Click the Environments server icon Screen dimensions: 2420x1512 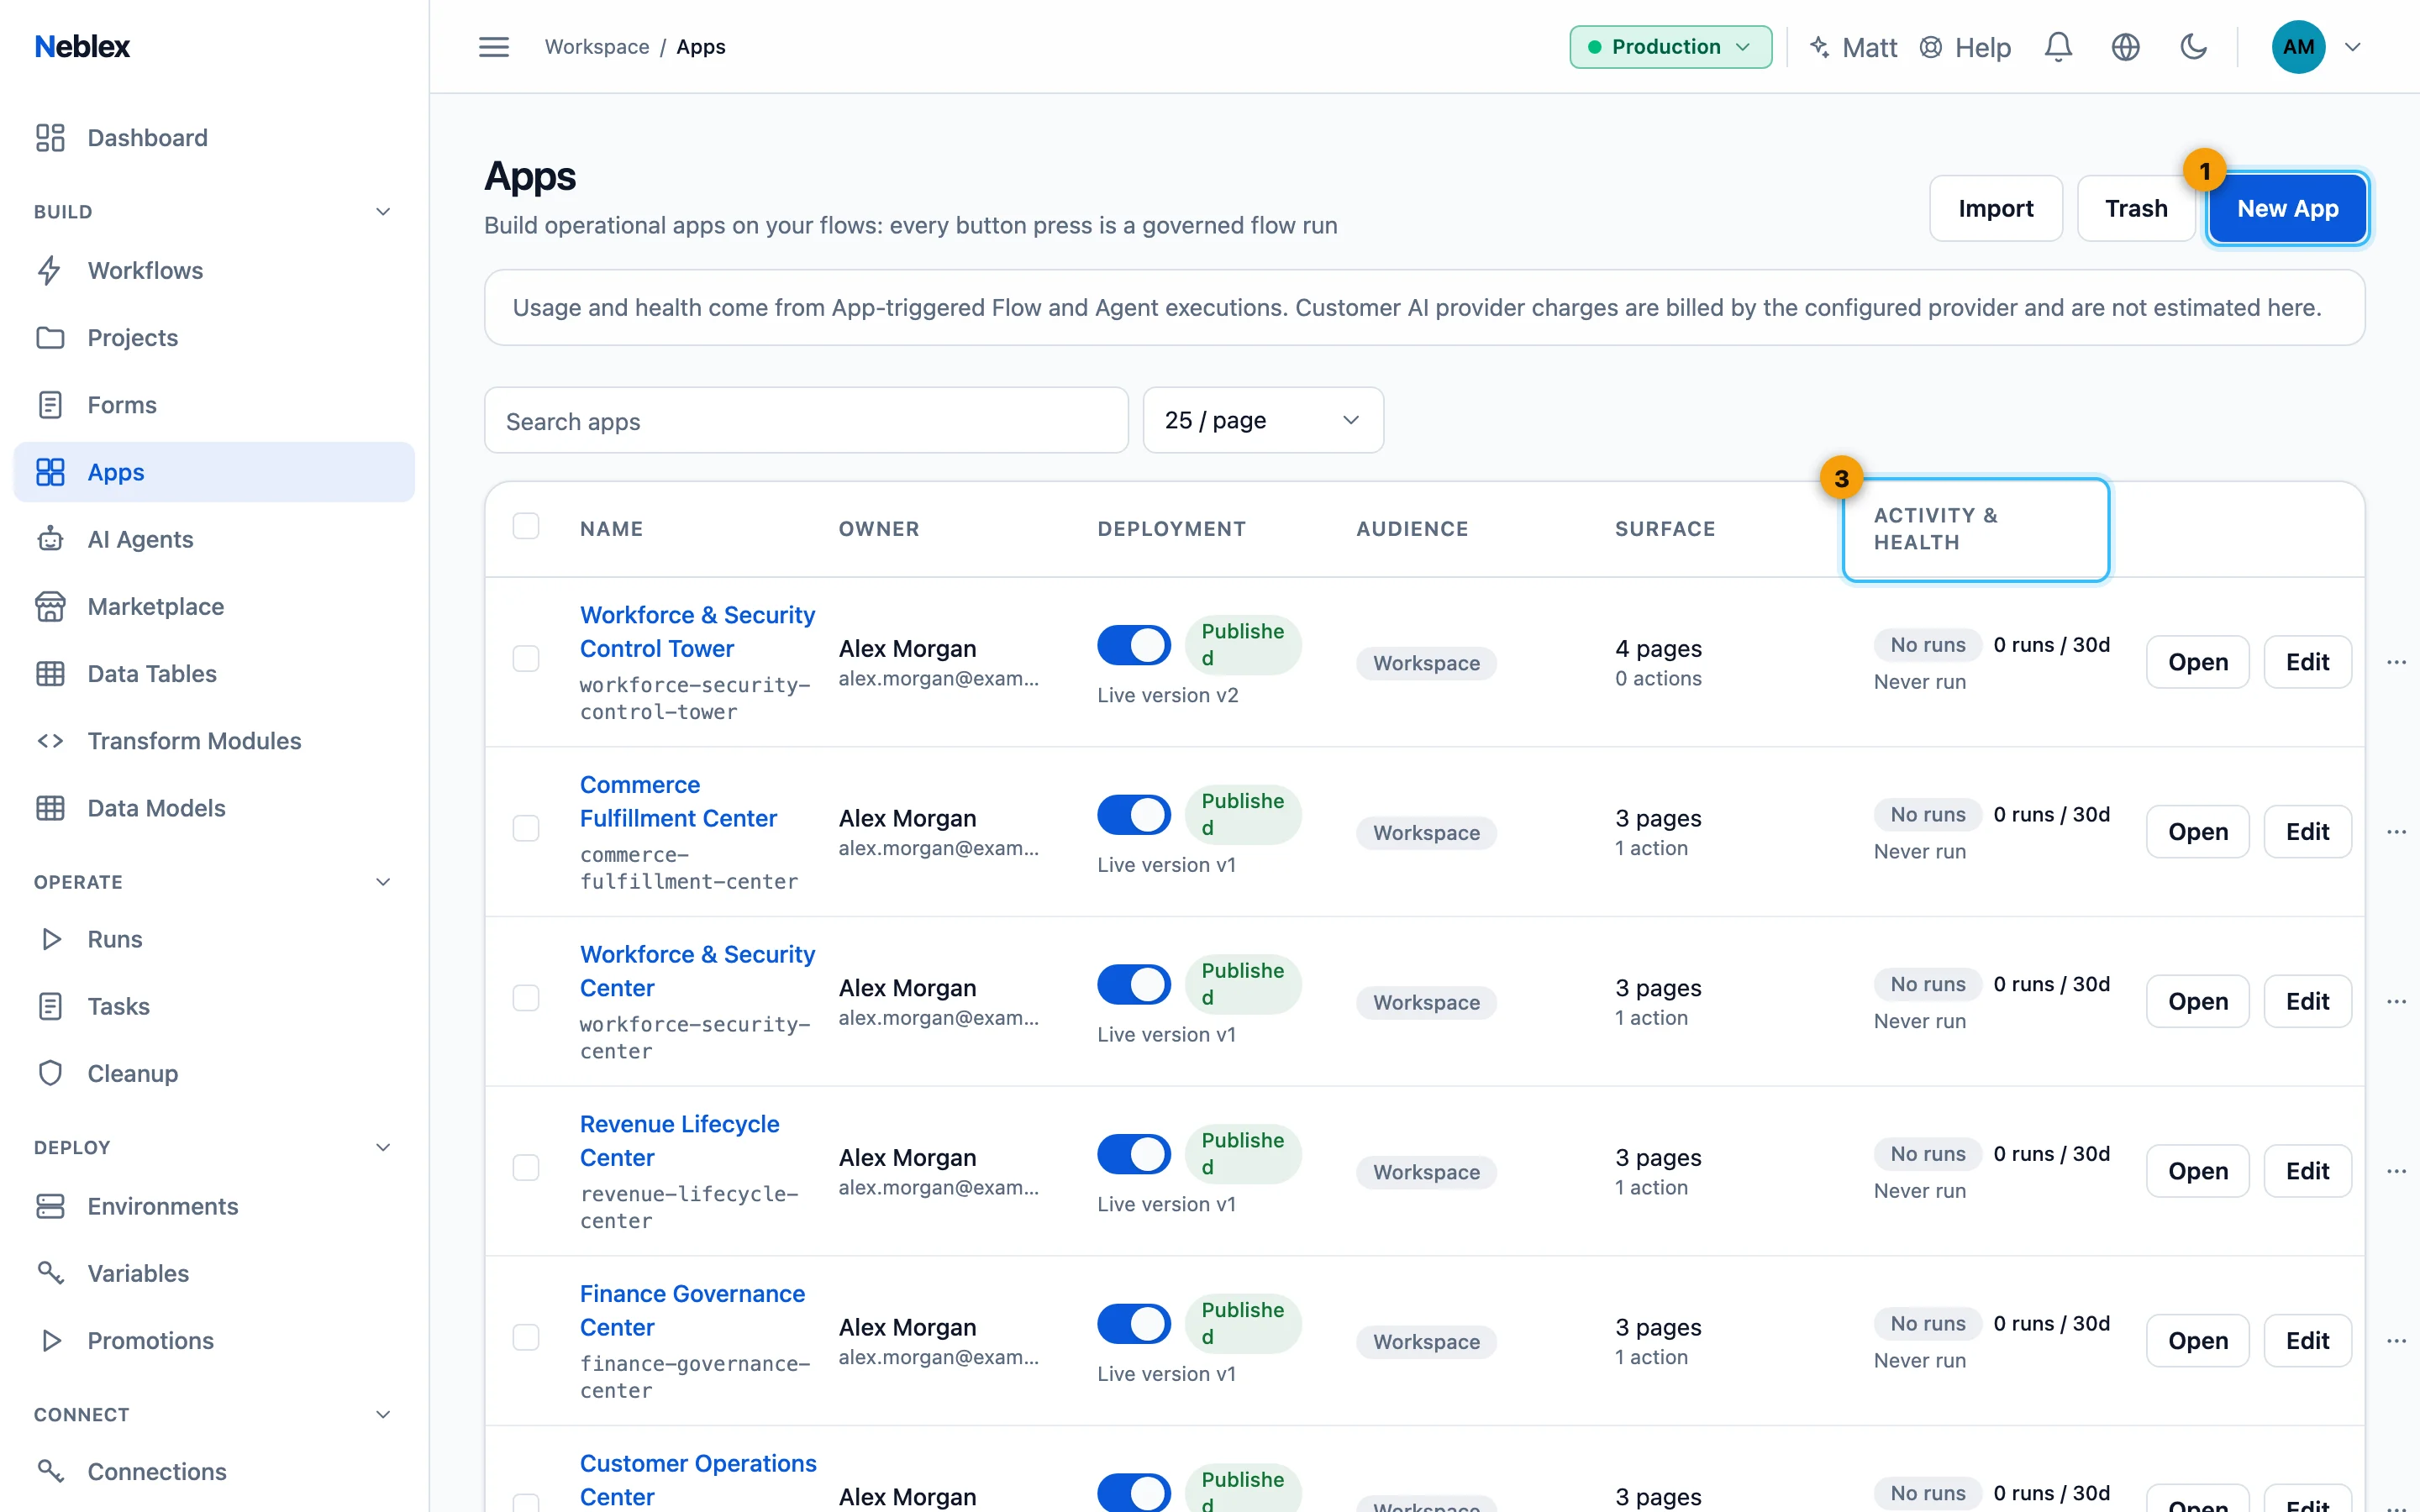click(x=50, y=1207)
